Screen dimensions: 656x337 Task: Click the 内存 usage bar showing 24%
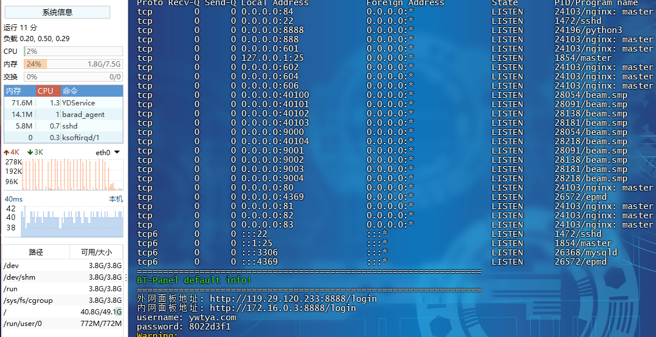[x=73, y=64]
